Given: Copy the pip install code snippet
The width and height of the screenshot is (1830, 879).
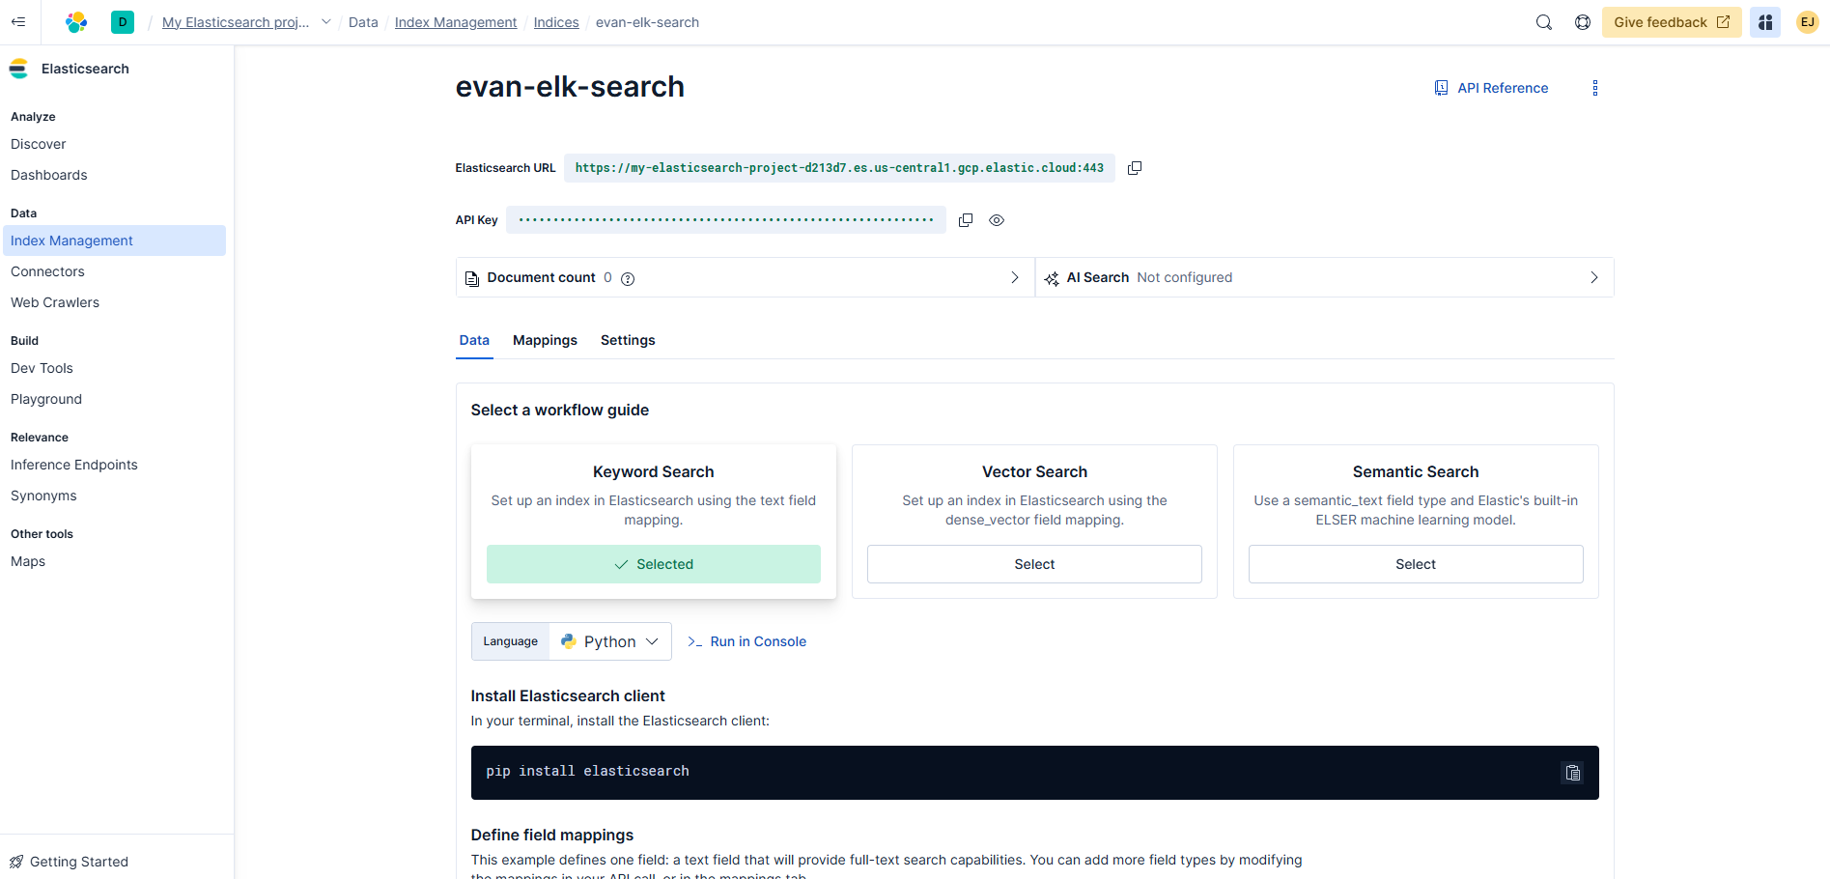Looking at the screenshot, I should coord(1573,773).
